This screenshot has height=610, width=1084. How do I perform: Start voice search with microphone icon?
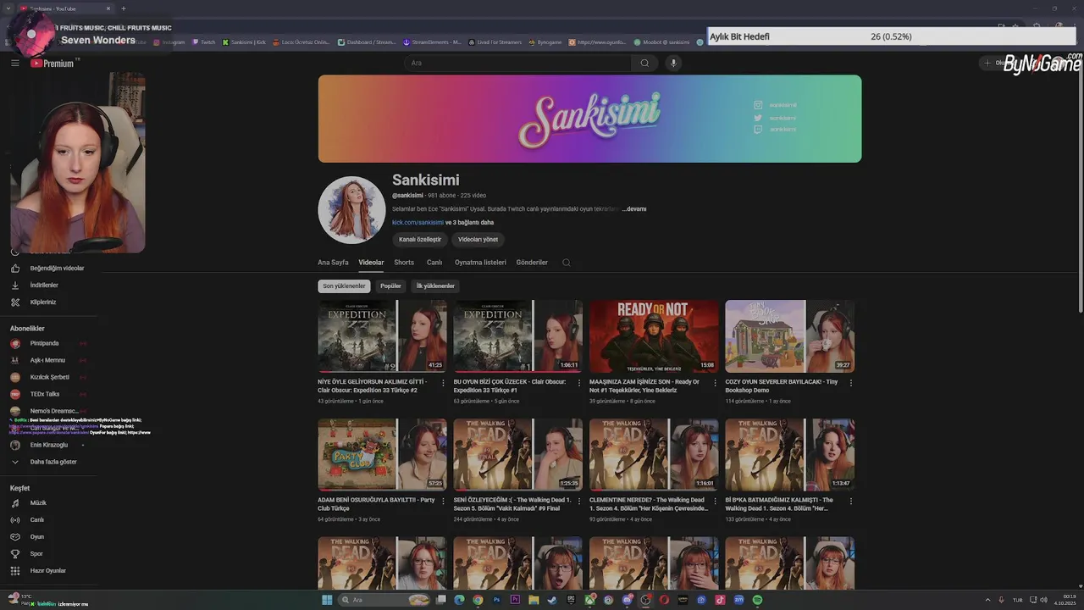[673, 63]
